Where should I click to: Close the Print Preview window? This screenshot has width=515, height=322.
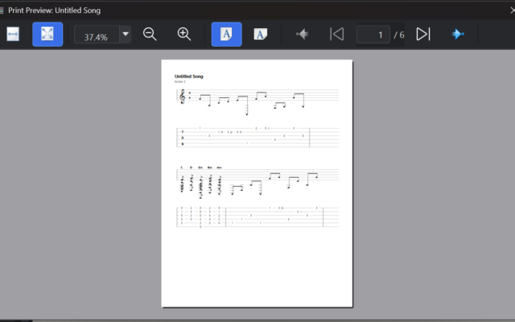pyautogui.click(x=513, y=10)
